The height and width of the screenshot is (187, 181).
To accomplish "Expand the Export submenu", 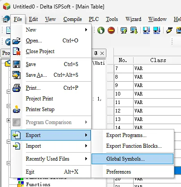I will pyautogui.click(x=51, y=135).
